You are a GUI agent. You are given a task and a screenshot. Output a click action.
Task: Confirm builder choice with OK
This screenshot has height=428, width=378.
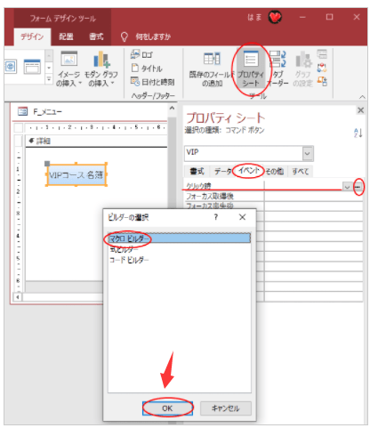[167, 408]
